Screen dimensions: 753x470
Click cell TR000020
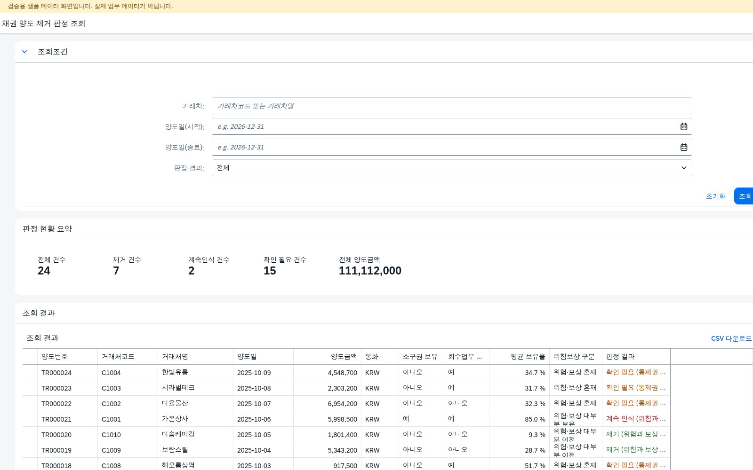pos(56,435)
